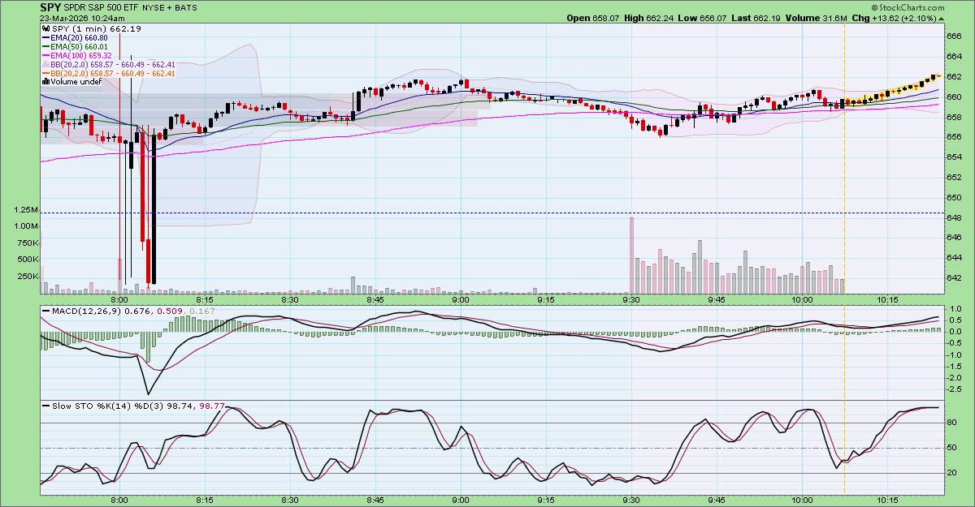This screenshot has width=975, height=507.
Task: Click the 656 price axis label
Action: pyautogui.click(x=955, y=137)
